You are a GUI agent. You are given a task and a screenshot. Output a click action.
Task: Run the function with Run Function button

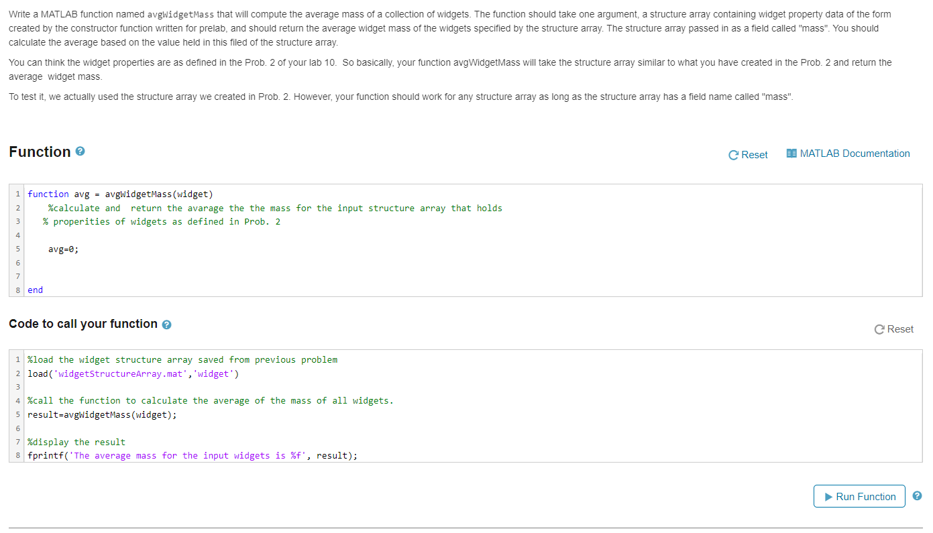pos(859,496)
